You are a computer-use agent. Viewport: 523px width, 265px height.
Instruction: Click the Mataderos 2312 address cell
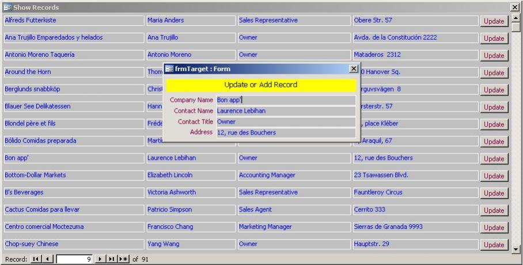pos(416,55)
